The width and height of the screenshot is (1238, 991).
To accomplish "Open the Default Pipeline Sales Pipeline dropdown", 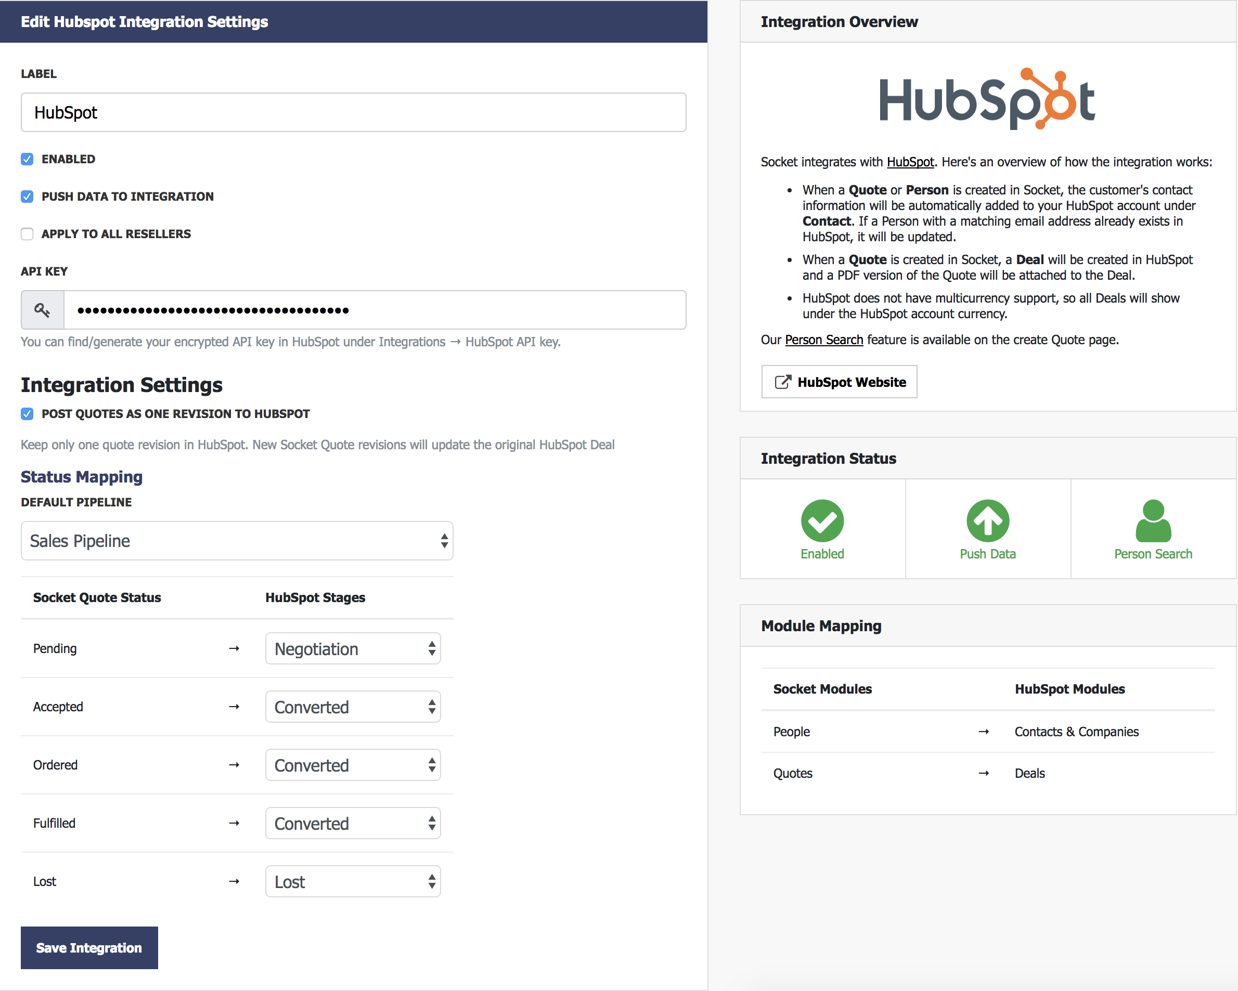I will 237,541.
